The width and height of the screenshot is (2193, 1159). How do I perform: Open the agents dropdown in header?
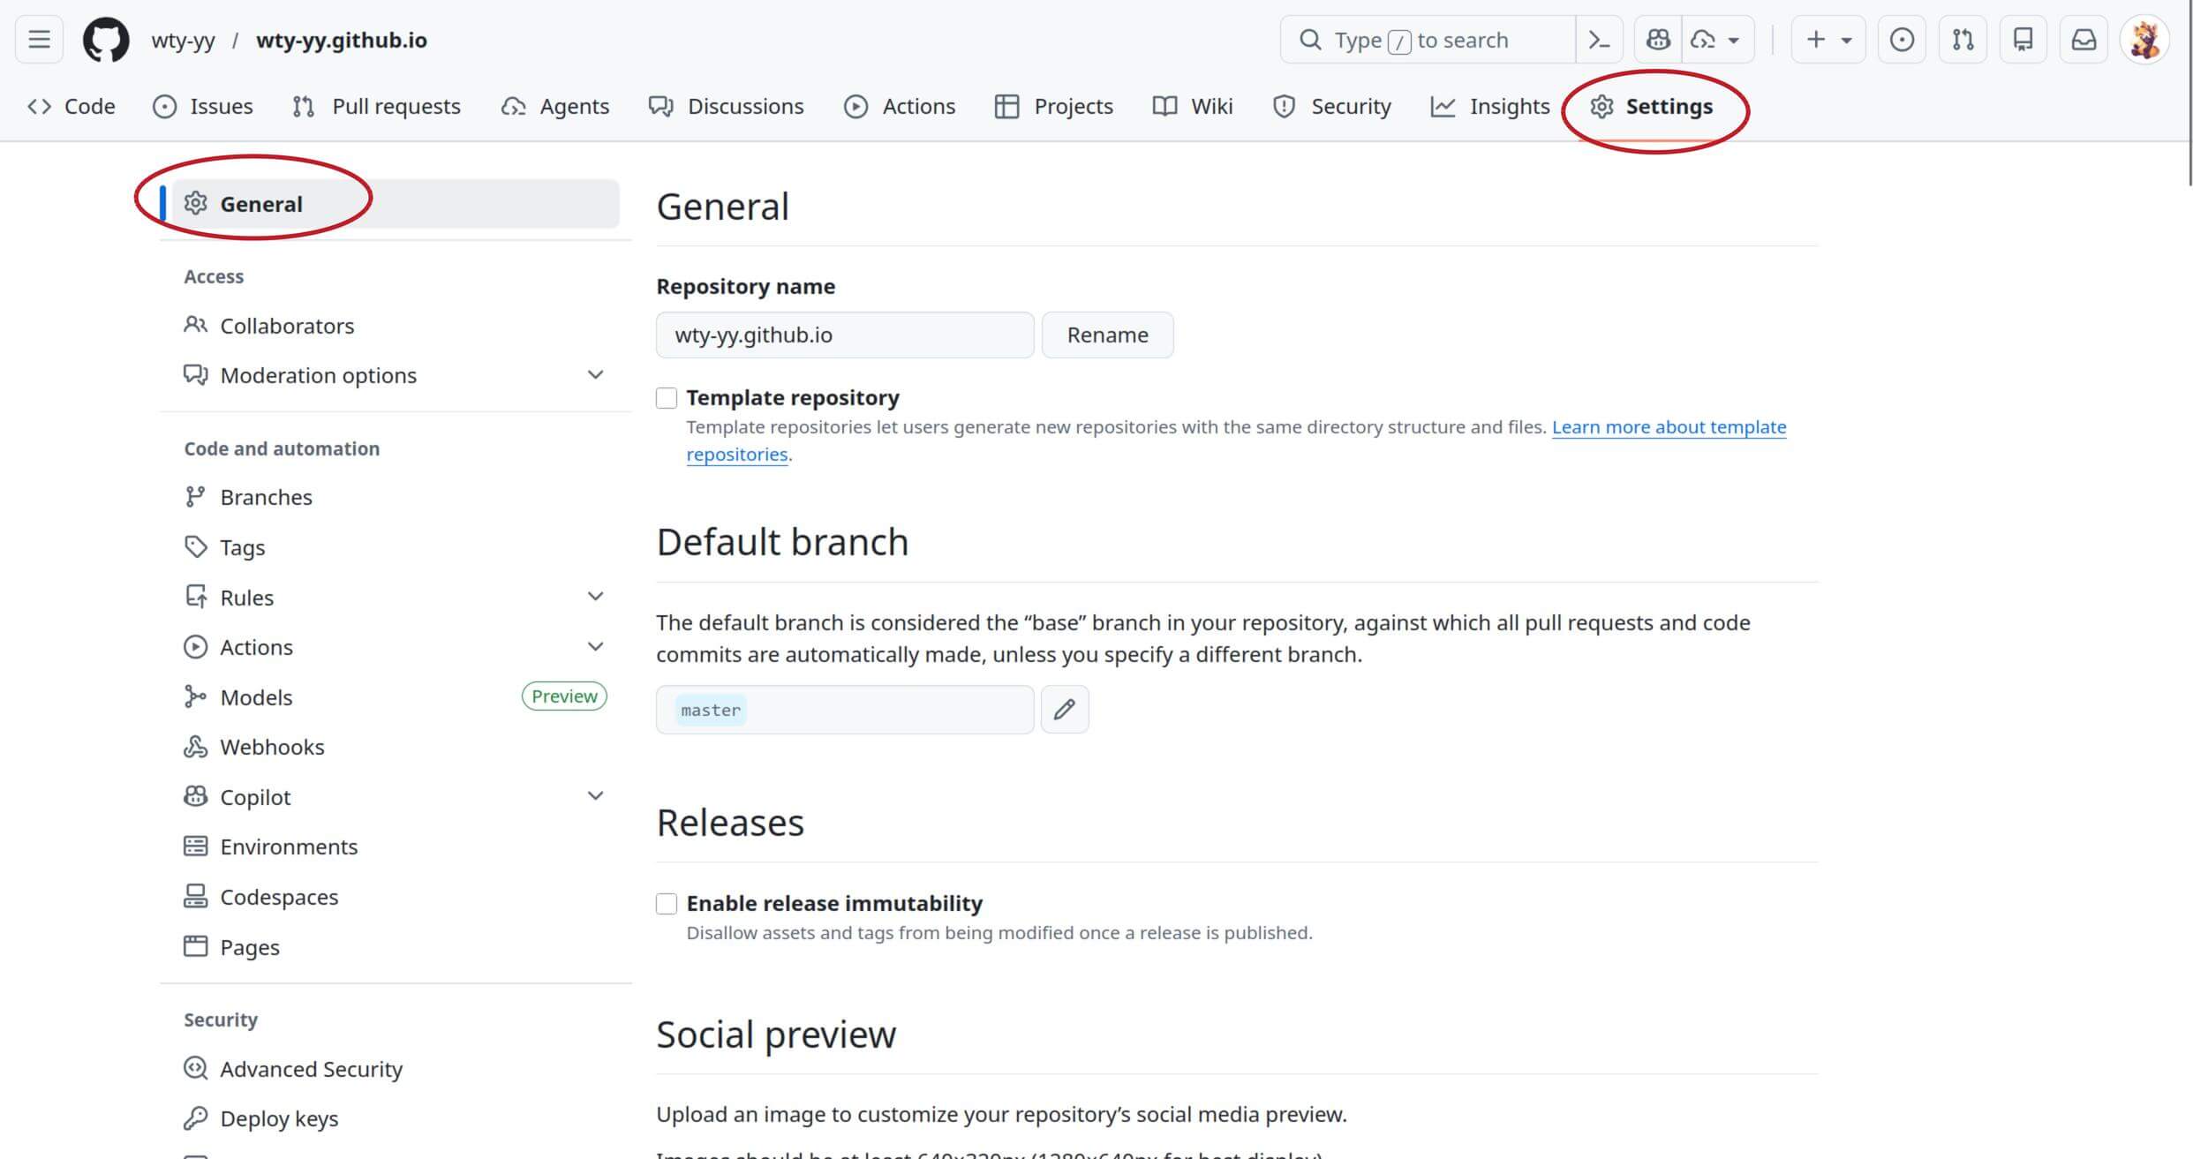(1717, 40)
